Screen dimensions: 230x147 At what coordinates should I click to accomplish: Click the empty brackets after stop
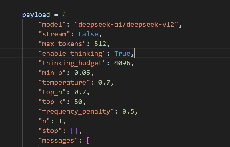pyautogui.click(x=74, y=131)
